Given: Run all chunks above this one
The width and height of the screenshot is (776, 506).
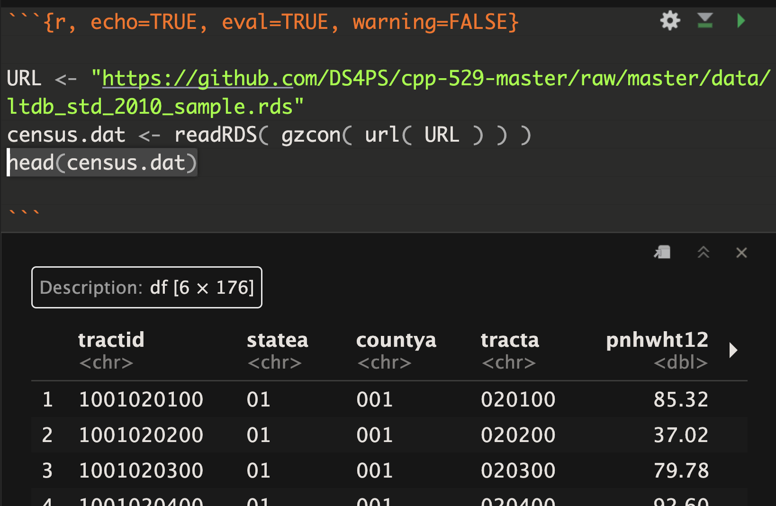Looking at the screenshot, I should click(705, 20).
